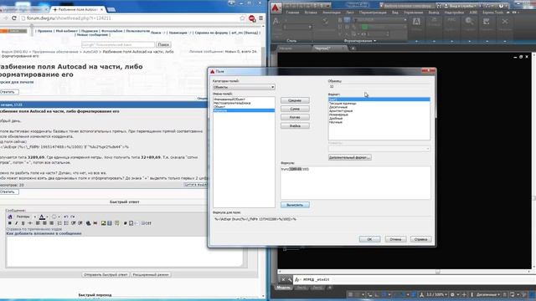Screen dimensions: 536x301
Task: Open the Chrome hamburger menu
Action: 260,18
